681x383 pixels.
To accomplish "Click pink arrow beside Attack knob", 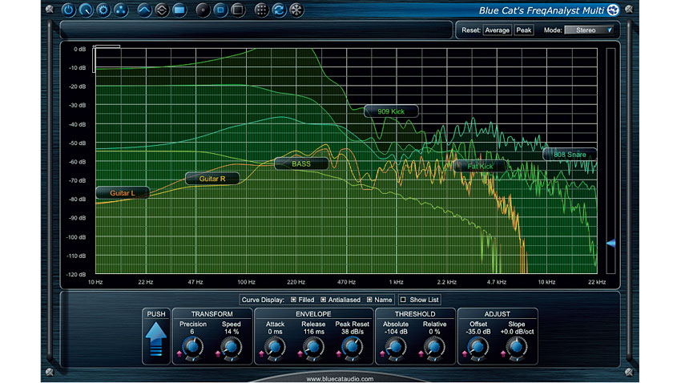I will tap(261, 354).
